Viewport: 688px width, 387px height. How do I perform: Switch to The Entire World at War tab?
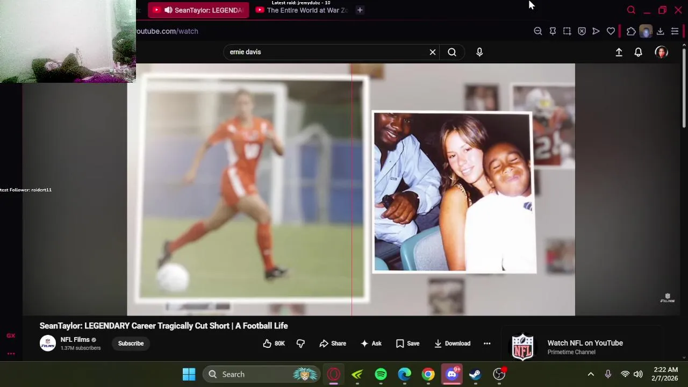(303, 10)
